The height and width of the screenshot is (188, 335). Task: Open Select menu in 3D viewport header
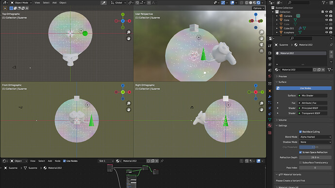(x=46, y=3)
